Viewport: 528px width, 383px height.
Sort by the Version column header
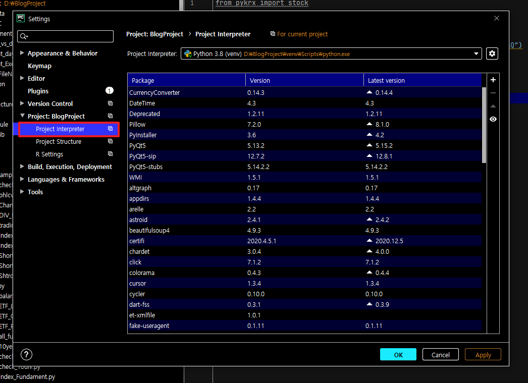304,80
